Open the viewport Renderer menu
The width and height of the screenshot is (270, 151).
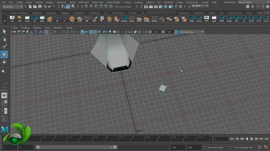58,28
